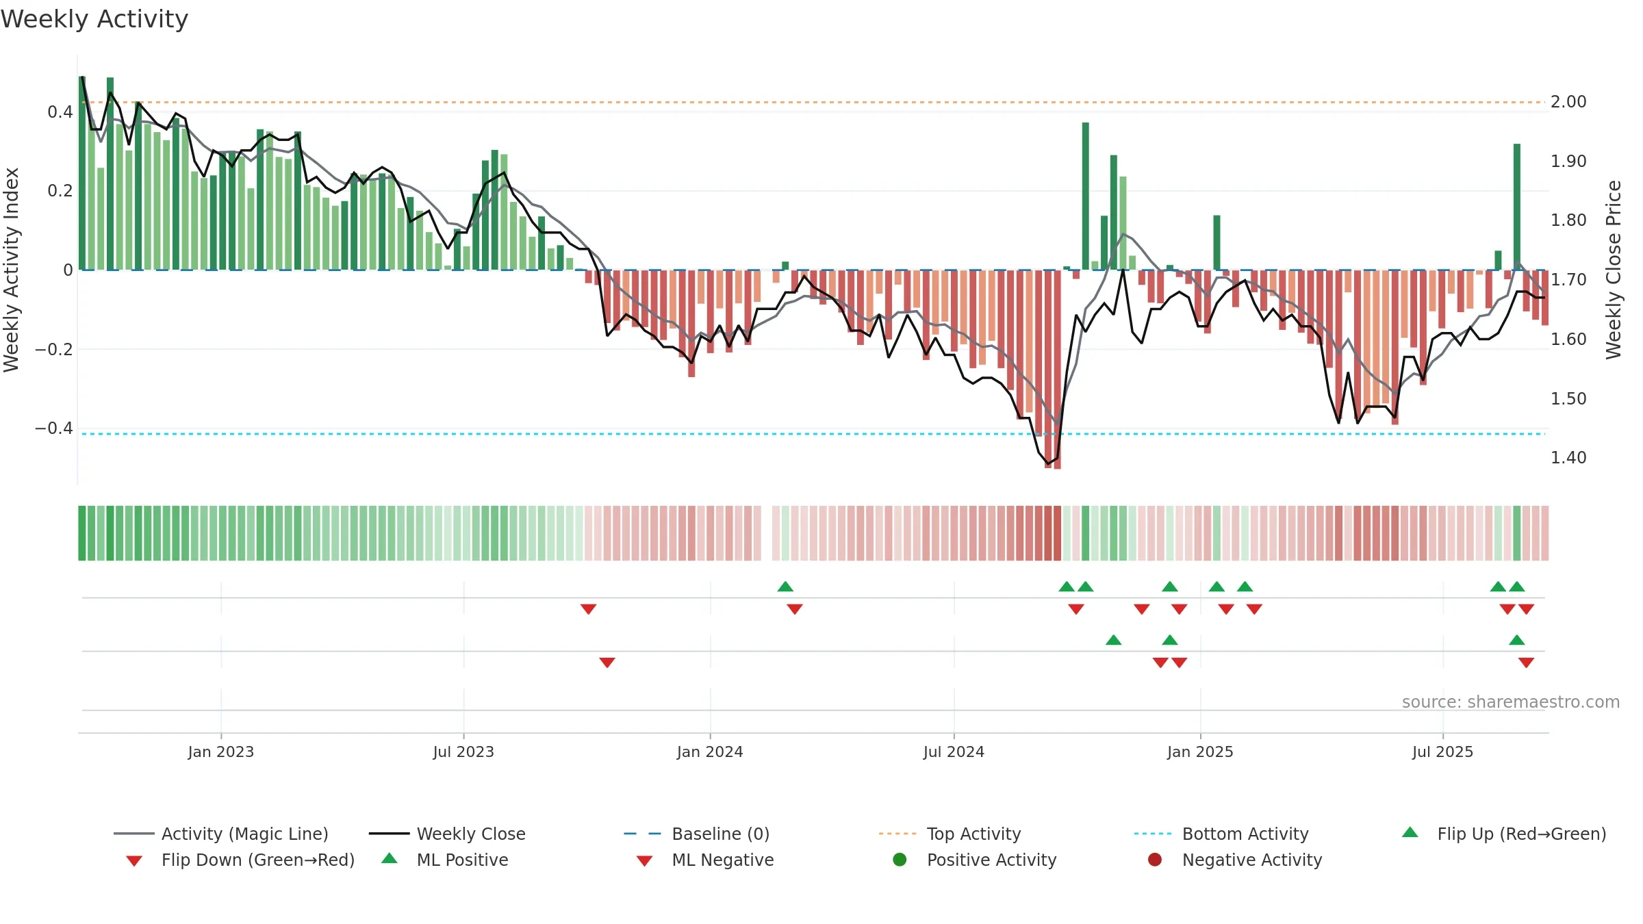Click the cyan dotted Bottom Activity legend sample
Viewport: 1643px width, 924px height.
pos(1153,834)
